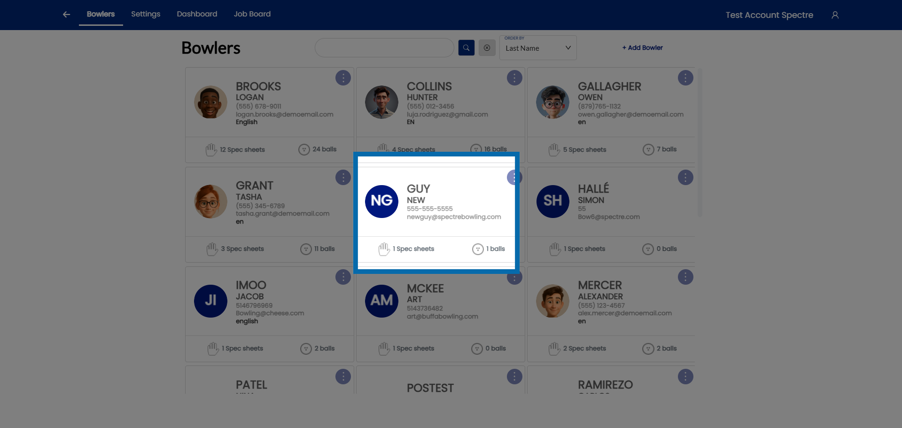Open the three-dot menu on the Imoo card

pos(343,277)
